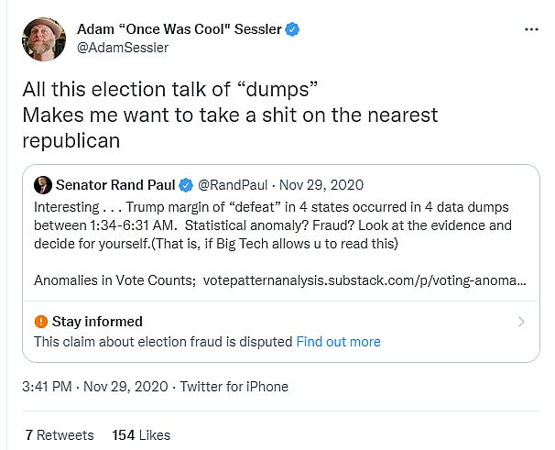Click Senator Rand Paul's small avatar
555x450 pixels.
(42, 184)
